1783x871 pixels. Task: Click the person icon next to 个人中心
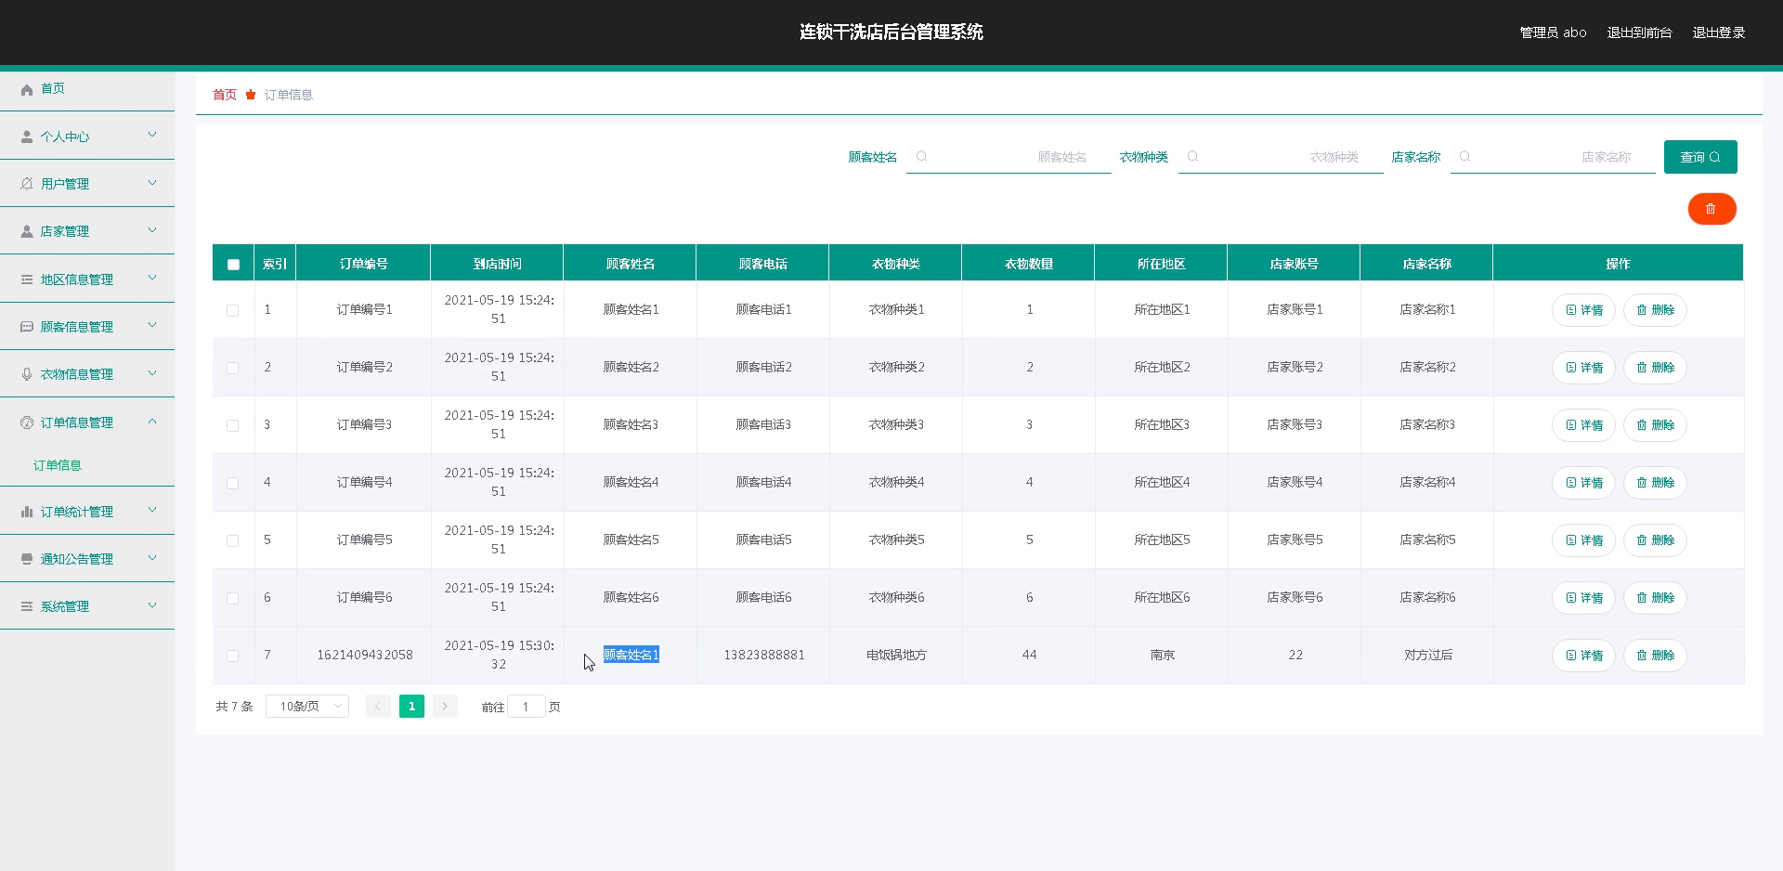tap(27, 136)
